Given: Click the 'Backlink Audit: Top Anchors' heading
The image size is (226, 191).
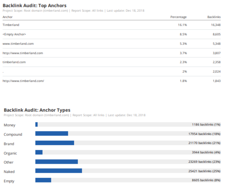Looking at the screenshot, I should coord(35,5).
